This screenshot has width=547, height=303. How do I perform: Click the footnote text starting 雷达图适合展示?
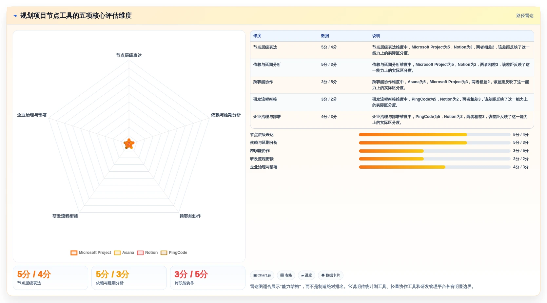click(x=363, y=287)
